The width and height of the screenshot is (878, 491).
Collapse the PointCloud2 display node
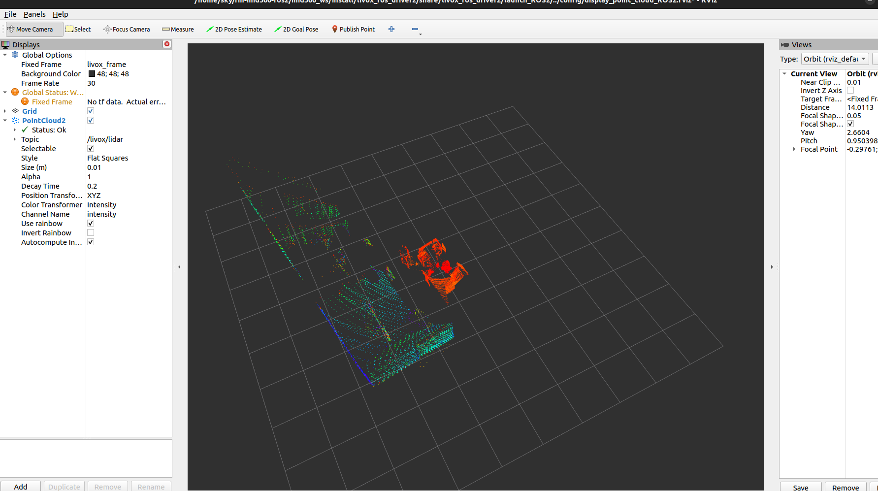coord(5,120)
